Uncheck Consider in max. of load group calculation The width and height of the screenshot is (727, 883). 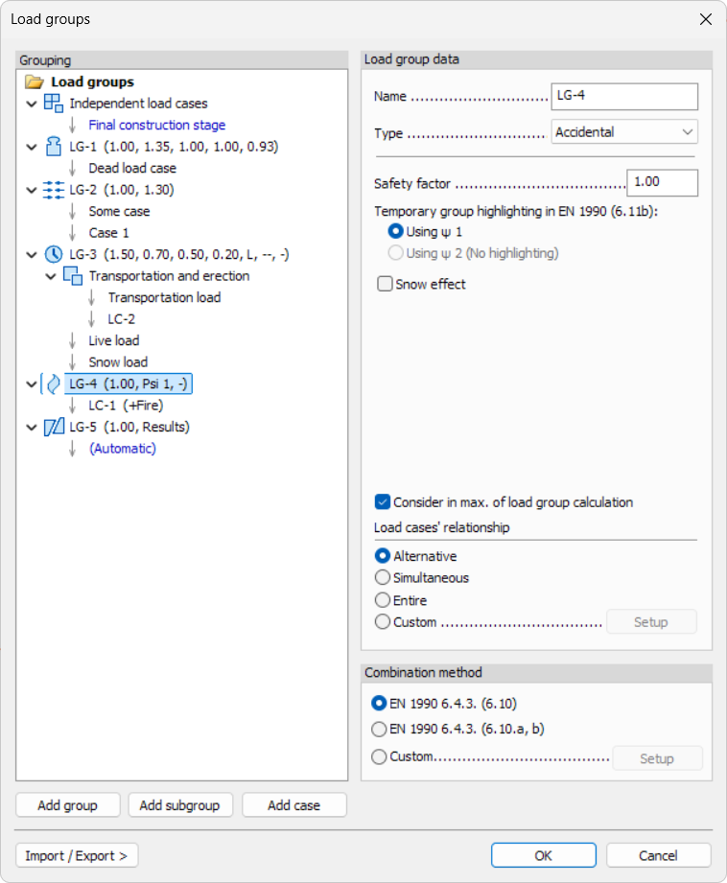383,502
